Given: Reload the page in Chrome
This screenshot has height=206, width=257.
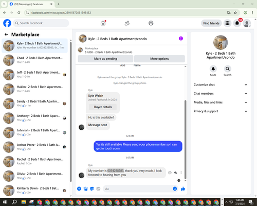Looking at the screenshot, I should click(x=19, y=13).
